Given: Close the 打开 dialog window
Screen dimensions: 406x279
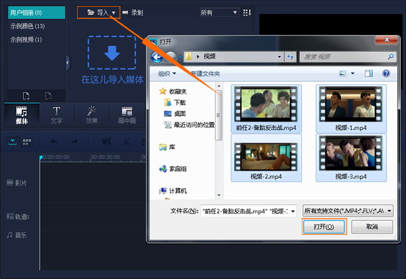Looking at the screenshot, I should (386, 40).
